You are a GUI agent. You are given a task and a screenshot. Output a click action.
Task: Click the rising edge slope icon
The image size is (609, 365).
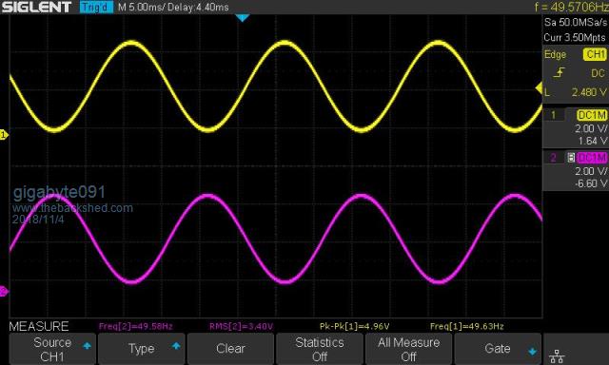pyautogui.click(x=559, y=72)
